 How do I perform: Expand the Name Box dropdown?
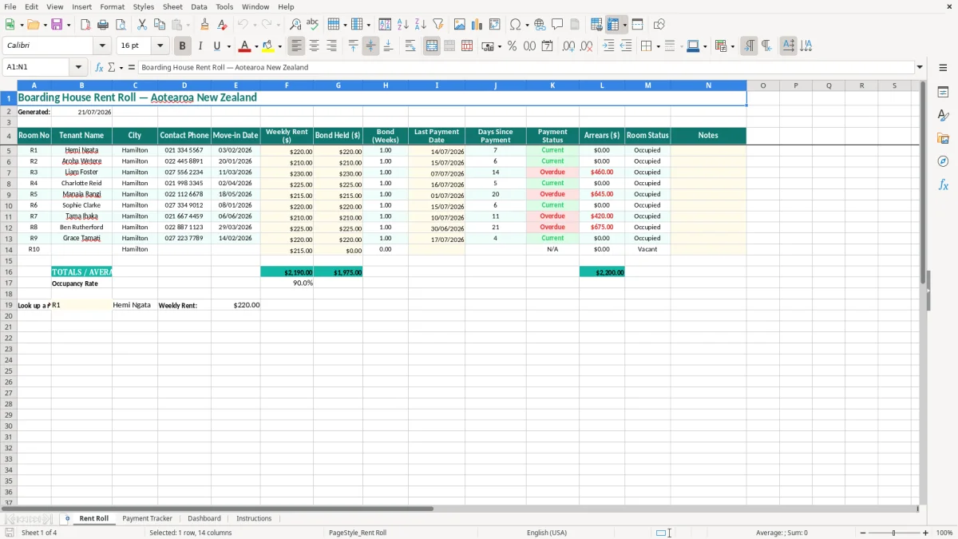78,68
